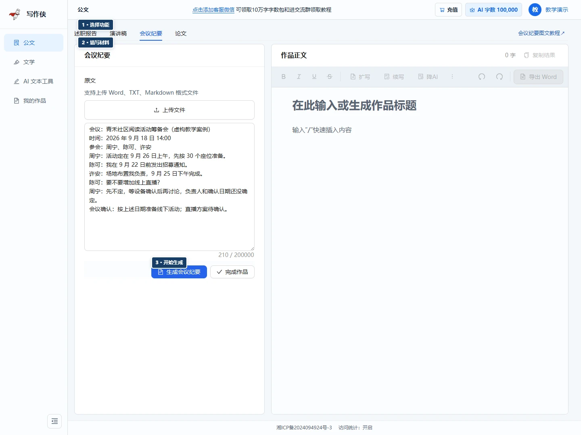Switch to the 述职报告 tab
The height and width of the screenshot is (435, 581).
[x=86, y=33]
